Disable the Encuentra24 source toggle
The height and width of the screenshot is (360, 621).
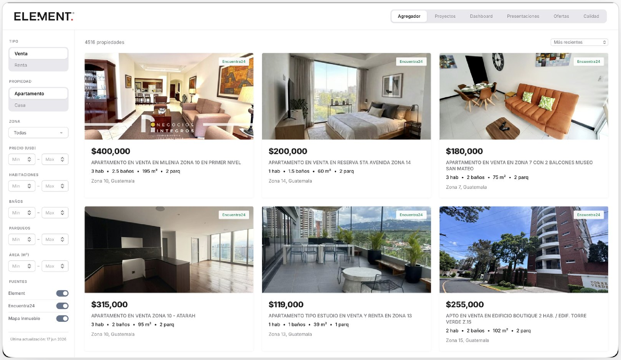[62, 306]
